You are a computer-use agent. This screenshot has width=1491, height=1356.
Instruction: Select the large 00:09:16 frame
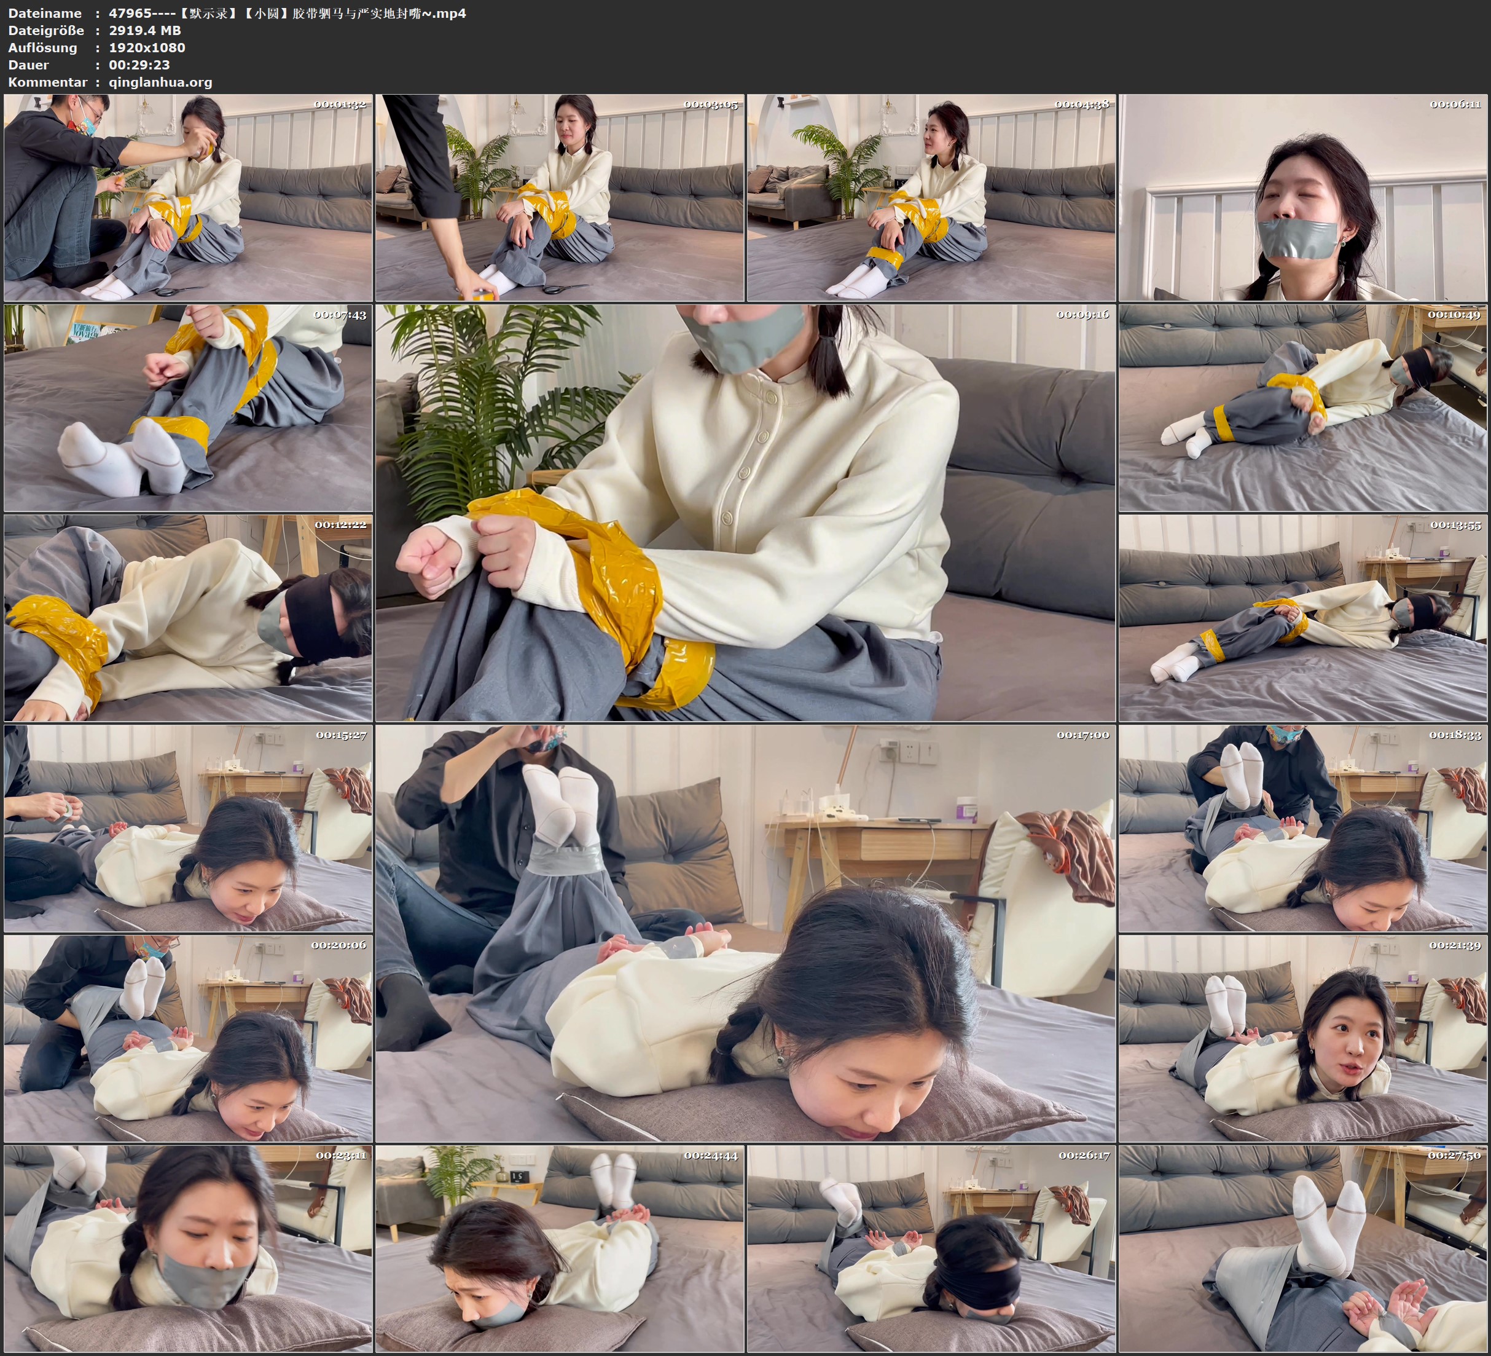click(745, 512)
